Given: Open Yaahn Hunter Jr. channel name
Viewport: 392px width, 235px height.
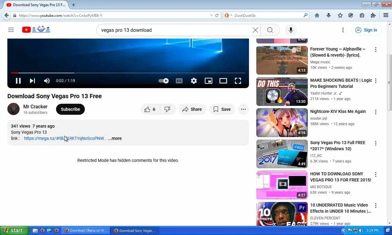Looking at the screenshot, I should tap(324, 93).
